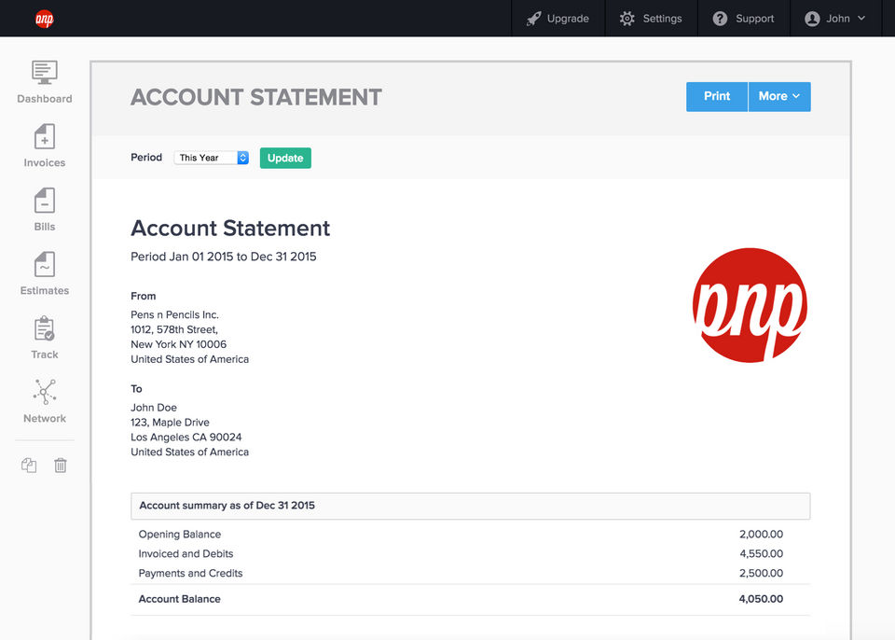Open the Network sidebar icon

(x=44, y=393)
